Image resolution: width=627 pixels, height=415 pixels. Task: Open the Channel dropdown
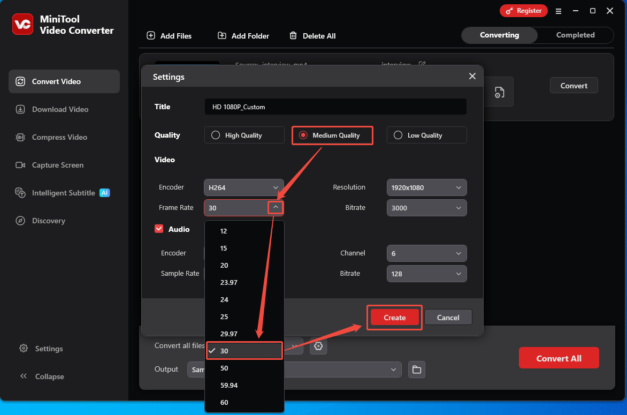tap(426, 253)
